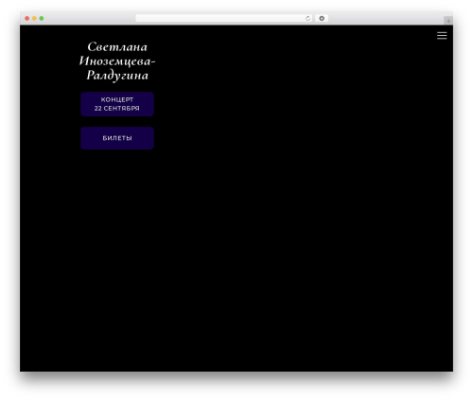Image resolution: width=473 pixels, height=400 pixels.
Task: Click the browser download icon button
Action: tap(322, 18)
